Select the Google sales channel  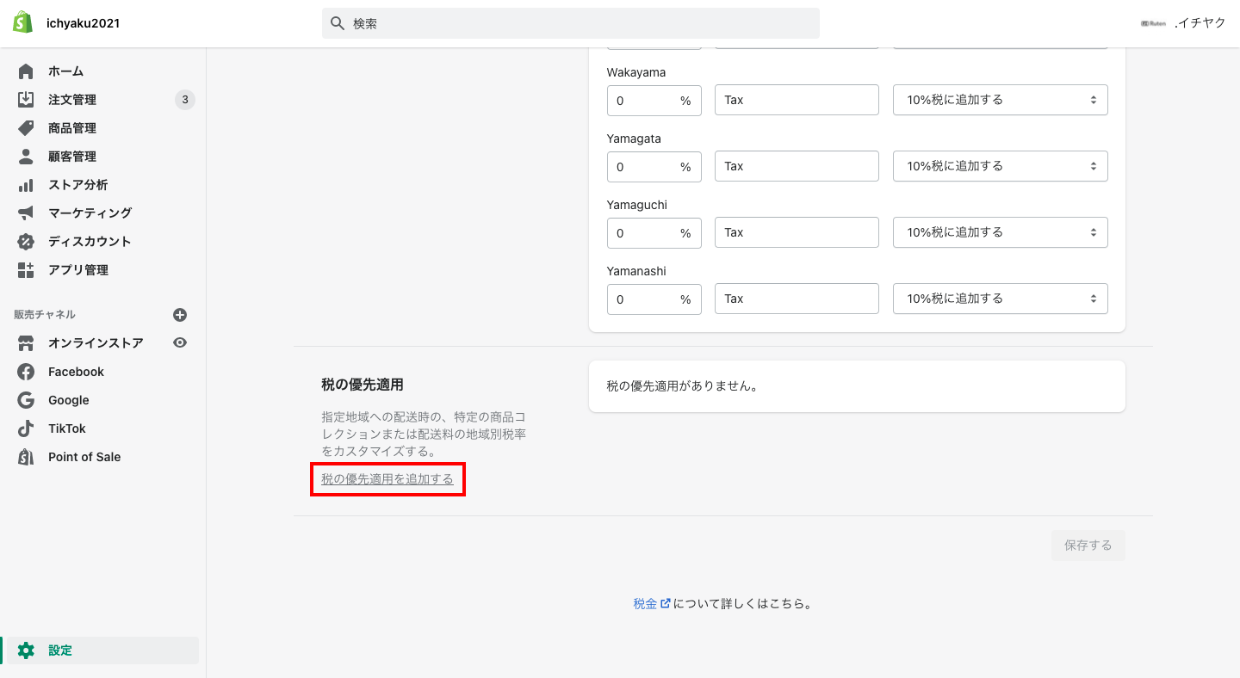click(69, 400)
